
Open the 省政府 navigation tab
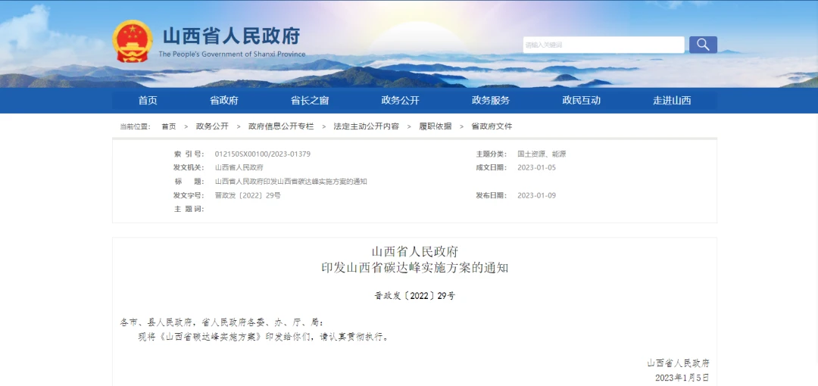(224, 101)
